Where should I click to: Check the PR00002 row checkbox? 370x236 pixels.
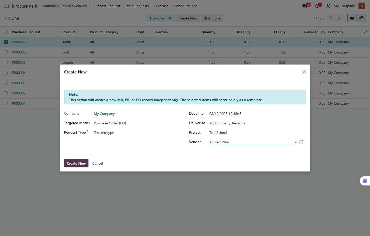click(6, 93)
